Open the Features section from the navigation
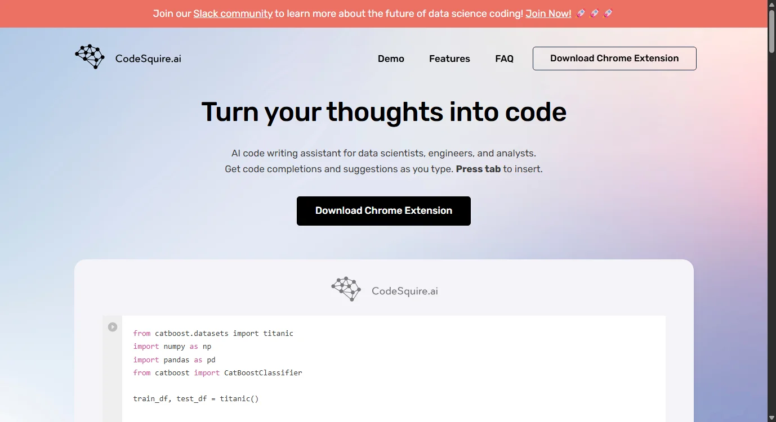Image resolution: width=776 pixels, height=422 pixels. click(449, 59)
